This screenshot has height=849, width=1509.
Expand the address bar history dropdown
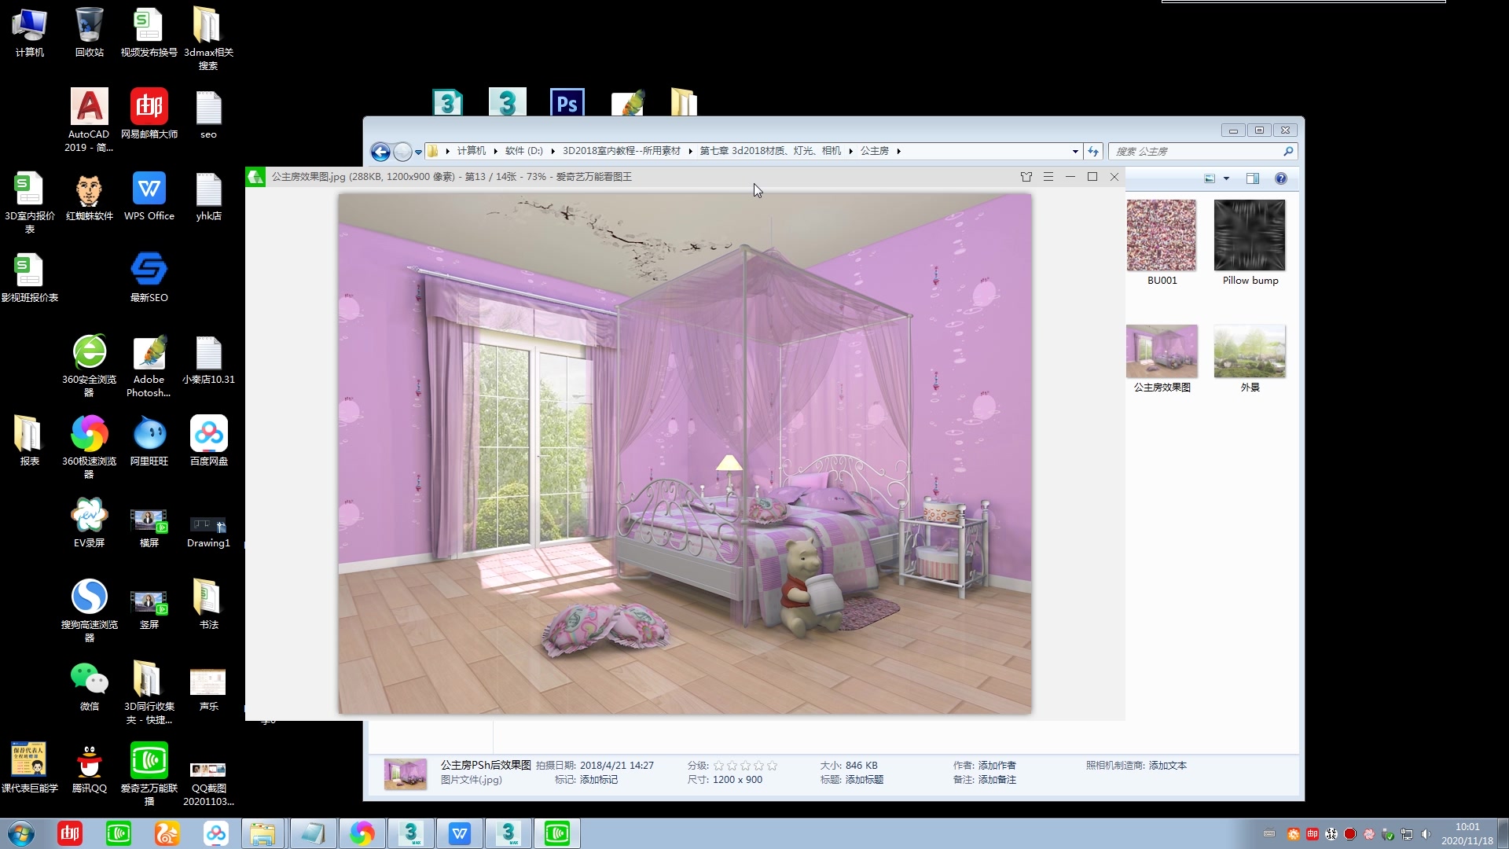click(x=1074, y=151)
